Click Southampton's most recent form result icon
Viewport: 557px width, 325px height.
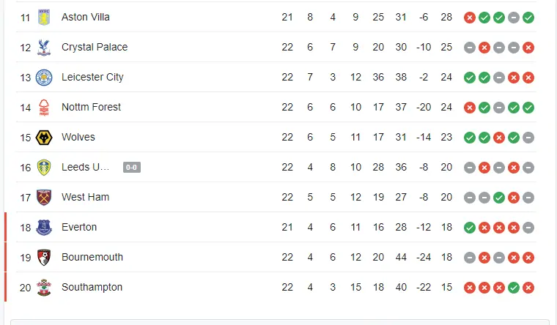tap(528, 288)
